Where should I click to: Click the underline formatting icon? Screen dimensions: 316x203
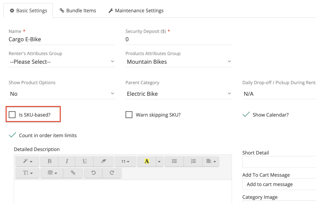85,161
